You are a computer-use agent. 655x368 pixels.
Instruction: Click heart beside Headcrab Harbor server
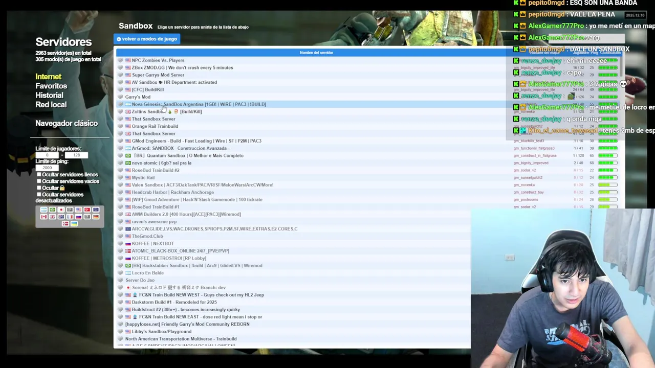tap(121, 192)
